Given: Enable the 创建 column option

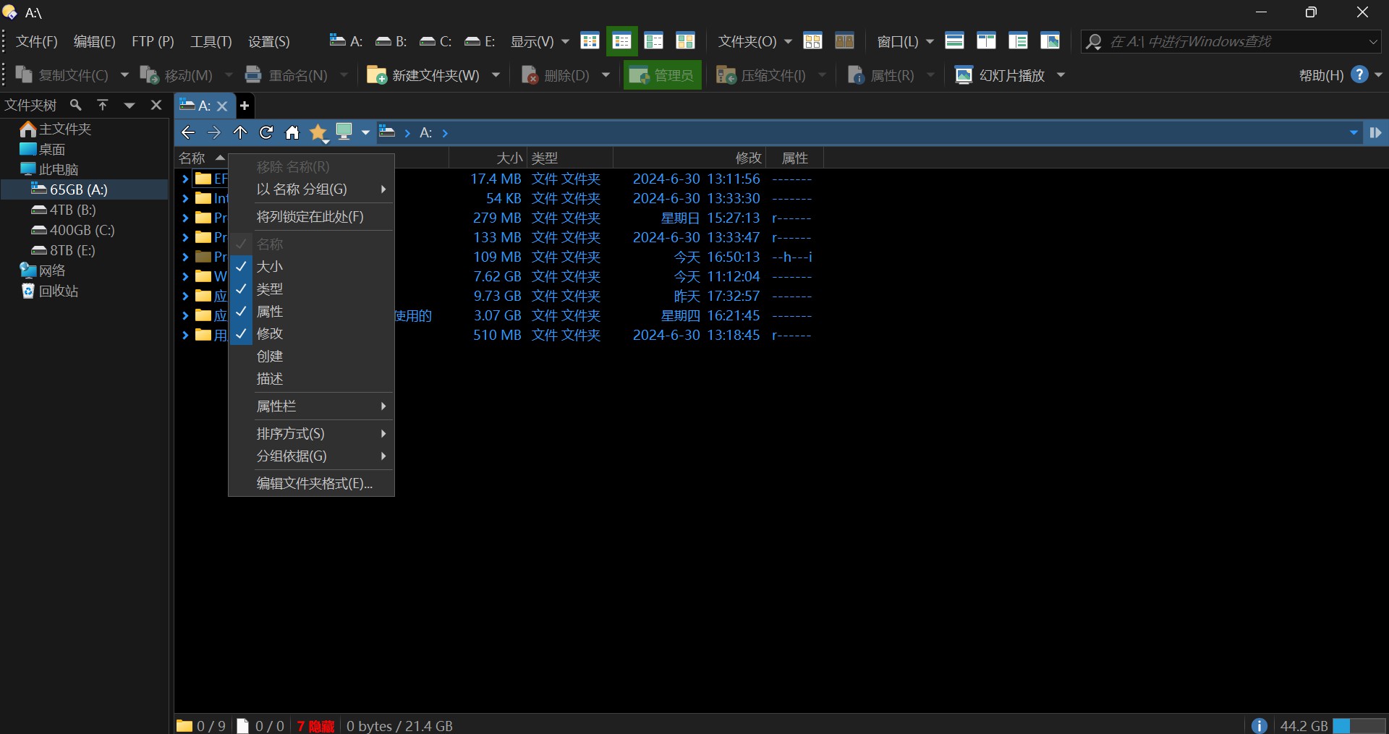Looking at the screenshot, I should (270, 357).
